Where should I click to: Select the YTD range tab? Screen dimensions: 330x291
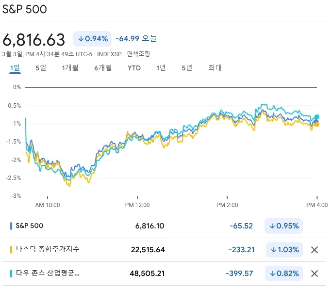(134, 68)
